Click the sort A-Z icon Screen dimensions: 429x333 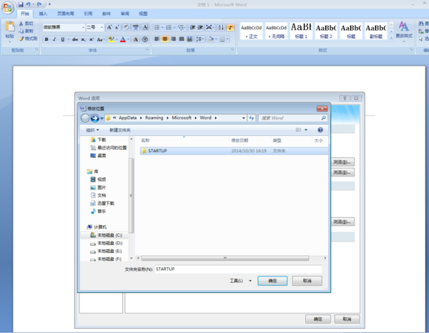pyautogui.click(x=221, y=27)
